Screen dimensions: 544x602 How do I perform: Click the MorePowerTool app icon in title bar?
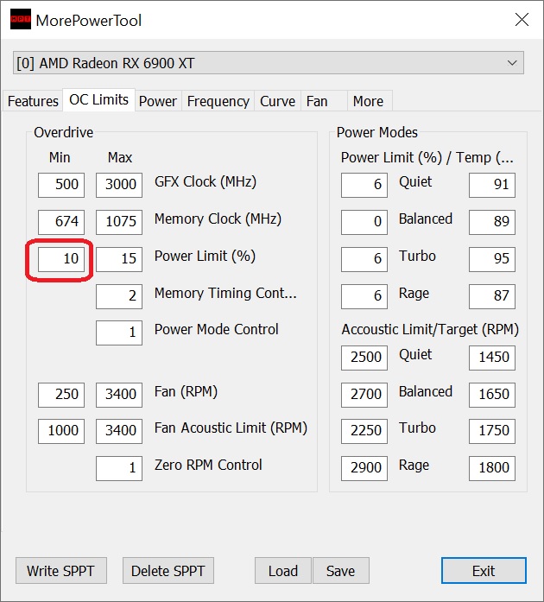[x=21, y=19]
